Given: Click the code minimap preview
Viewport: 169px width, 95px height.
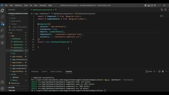Looking at the screenshot, I should point(162,16).
